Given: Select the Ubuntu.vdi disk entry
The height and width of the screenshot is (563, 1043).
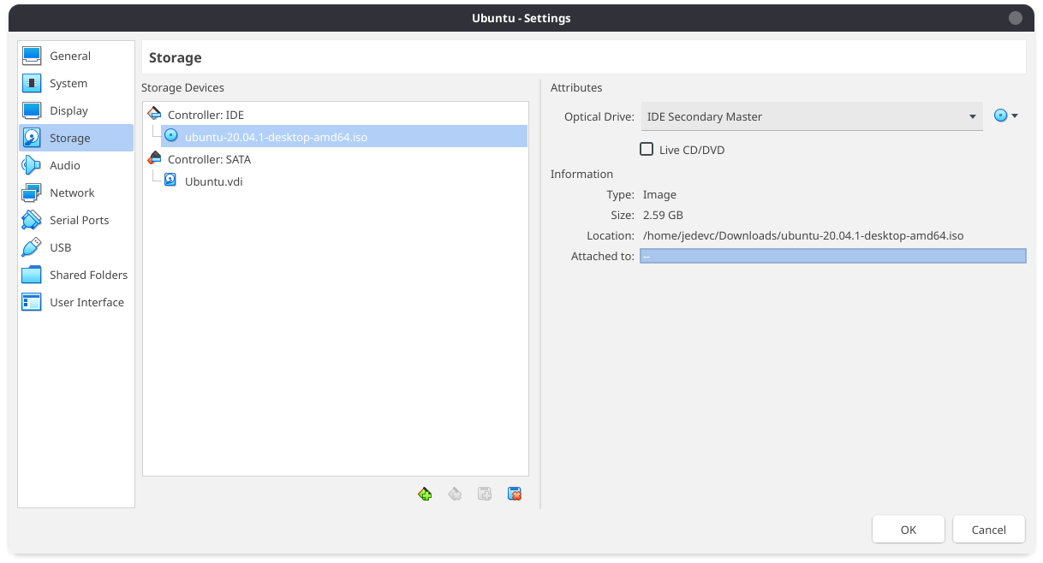Looking at the screenshot, I should click(344, 181).
